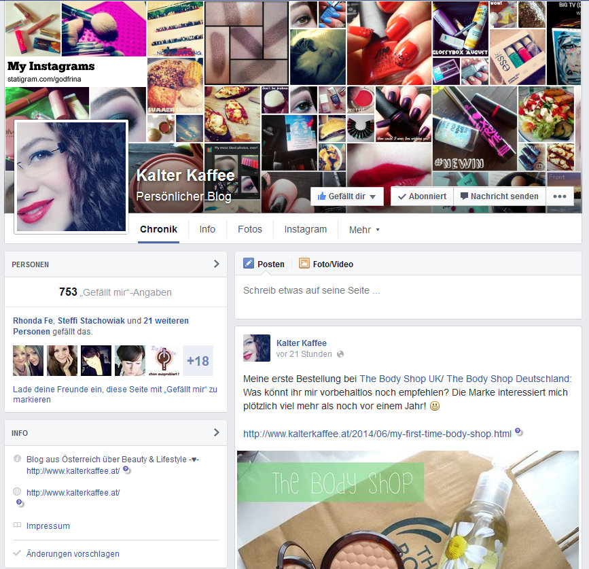Screen dimensions: 589x569
Task: Click Änderungen vorschlagen link
Action: [x=73, y=553]
